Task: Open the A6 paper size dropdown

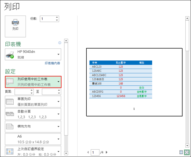Action: 33,139
